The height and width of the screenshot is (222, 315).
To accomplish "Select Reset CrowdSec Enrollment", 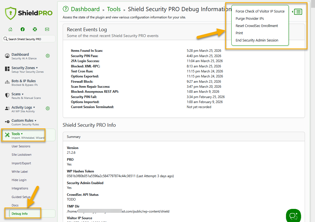I will [256, 26].
